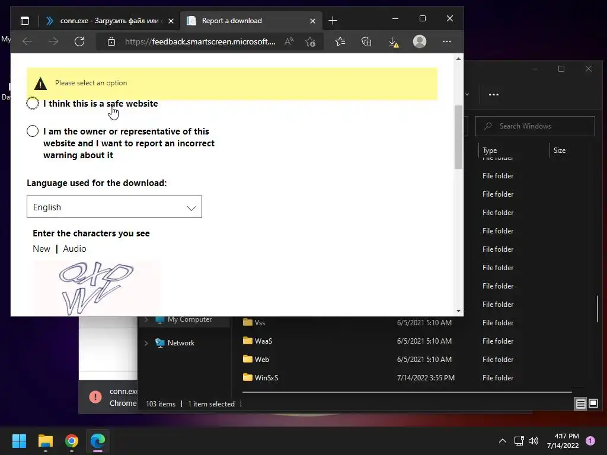Click New to get a new captcha
The width and height of the screenshot is (607, 455).
[x=41, y=249]
